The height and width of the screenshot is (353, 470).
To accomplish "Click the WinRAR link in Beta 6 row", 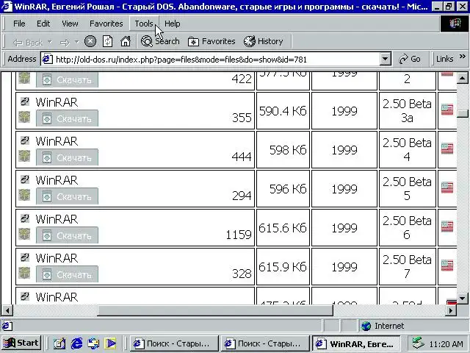I will click(x=57, y=219).
